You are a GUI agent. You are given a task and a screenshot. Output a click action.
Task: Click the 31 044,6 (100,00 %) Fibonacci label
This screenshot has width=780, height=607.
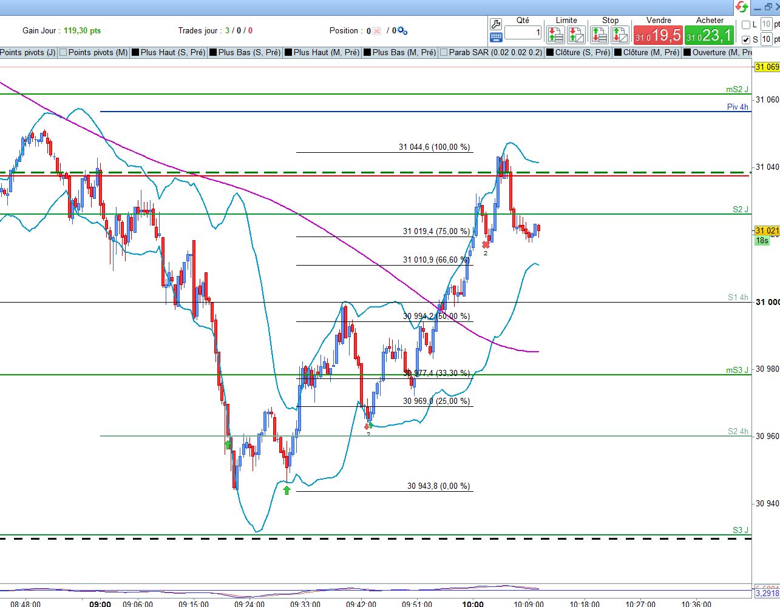tap(435, 147)
